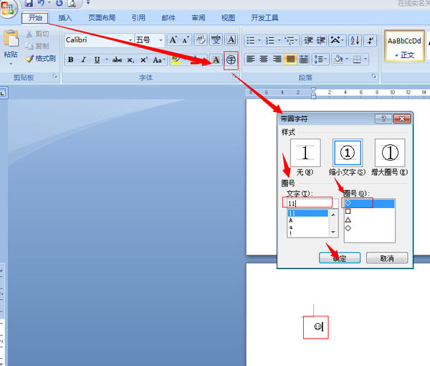Click 剪切 cut in clipboard group
The height and width of the screenshot is (366, 430).
[x=38, y=34]
